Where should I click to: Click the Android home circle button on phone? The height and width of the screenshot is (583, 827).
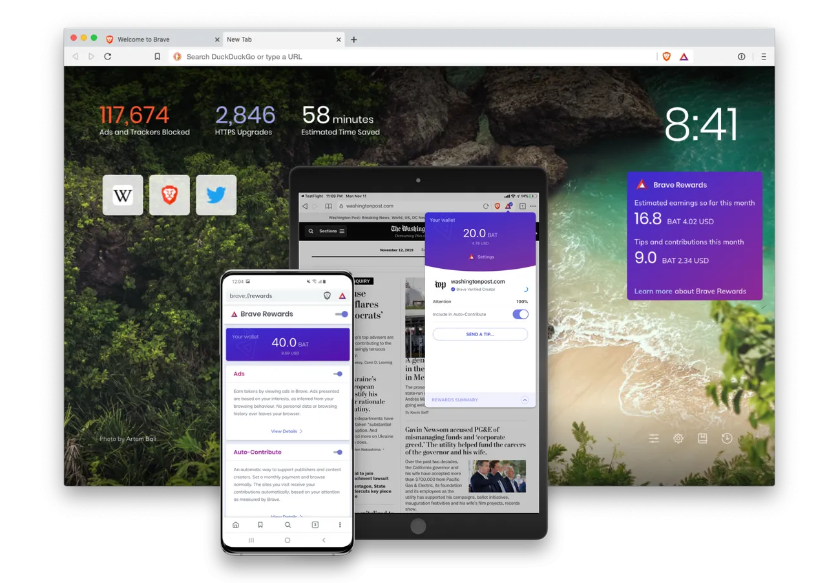click(x=288, y=540)
